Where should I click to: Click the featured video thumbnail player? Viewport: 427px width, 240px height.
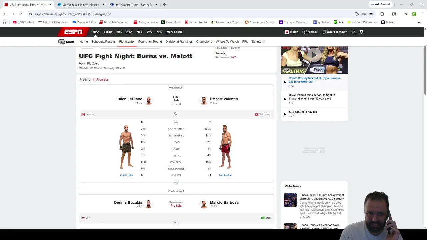click(314, 60)
